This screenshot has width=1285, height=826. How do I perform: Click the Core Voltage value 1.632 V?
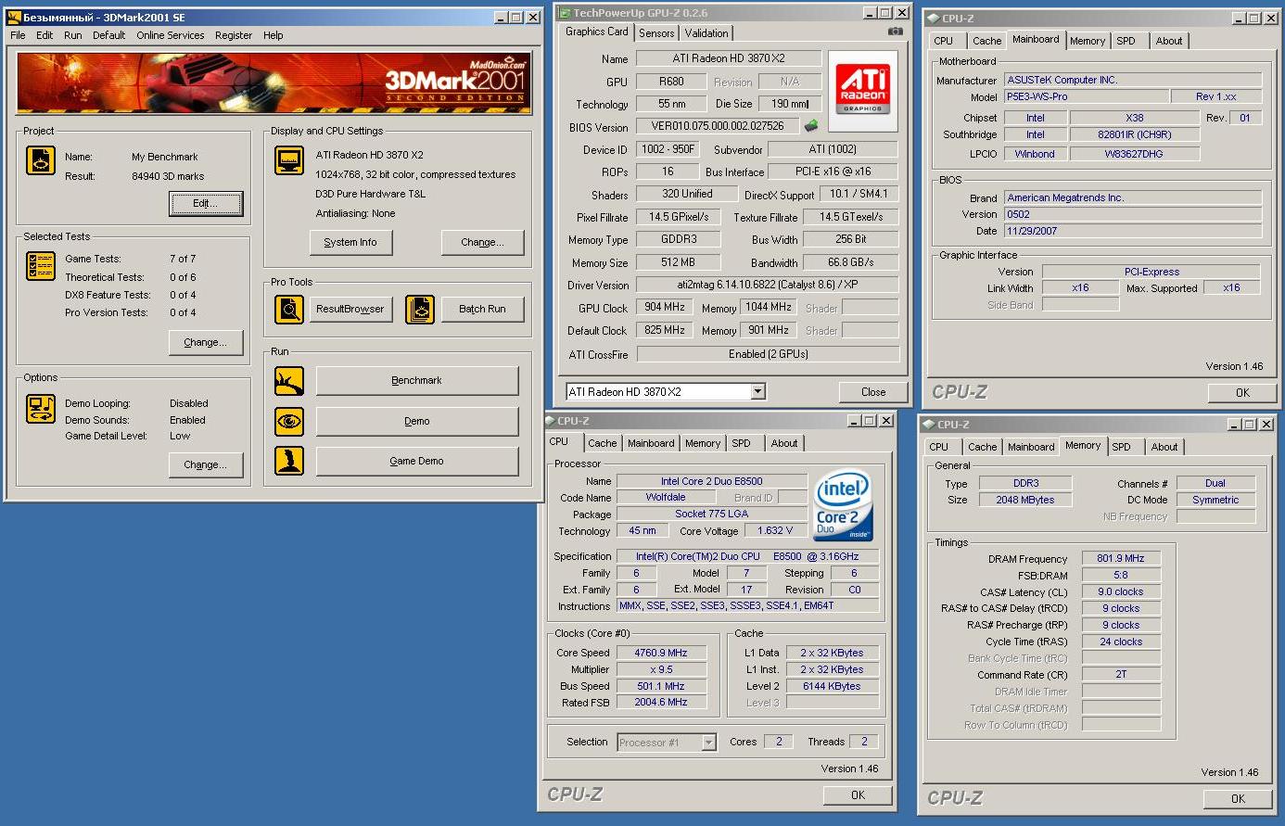(775, 531)
